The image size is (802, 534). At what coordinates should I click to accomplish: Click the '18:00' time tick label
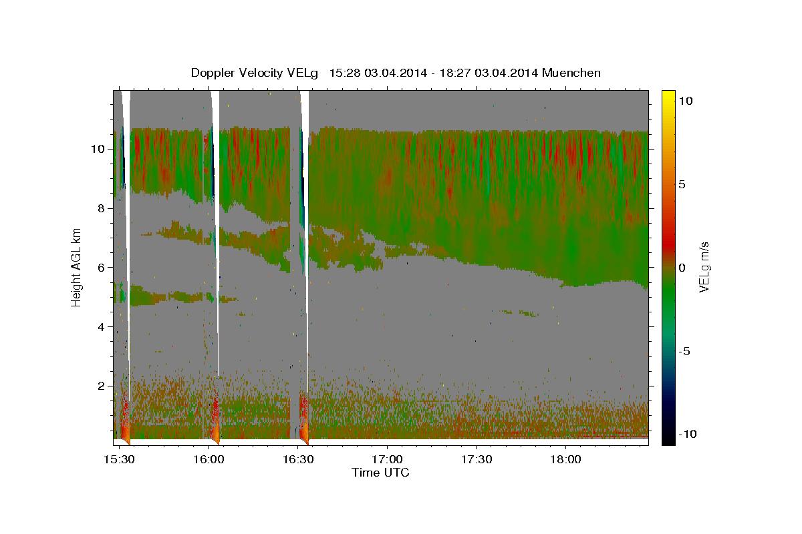click(565, 460)
